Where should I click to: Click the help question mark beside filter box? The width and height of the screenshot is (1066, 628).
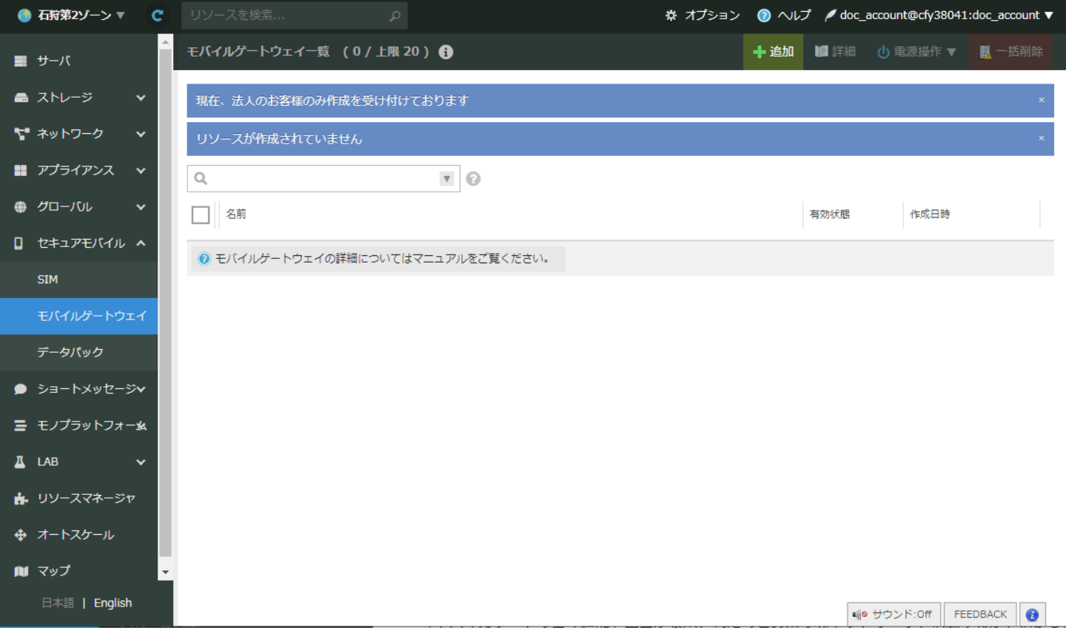coord(474,179)
